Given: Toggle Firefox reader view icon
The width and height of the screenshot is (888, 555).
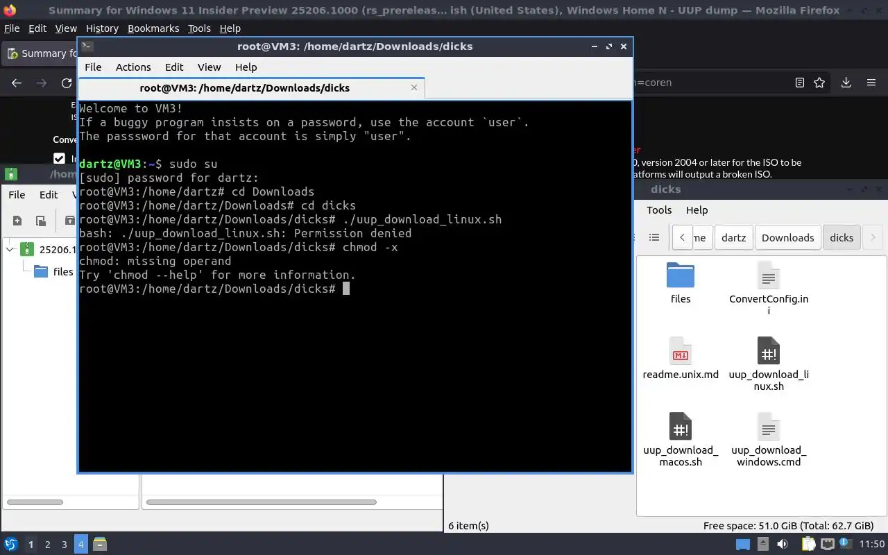Looking at the screenshot, I should click(x=799, y=83).
